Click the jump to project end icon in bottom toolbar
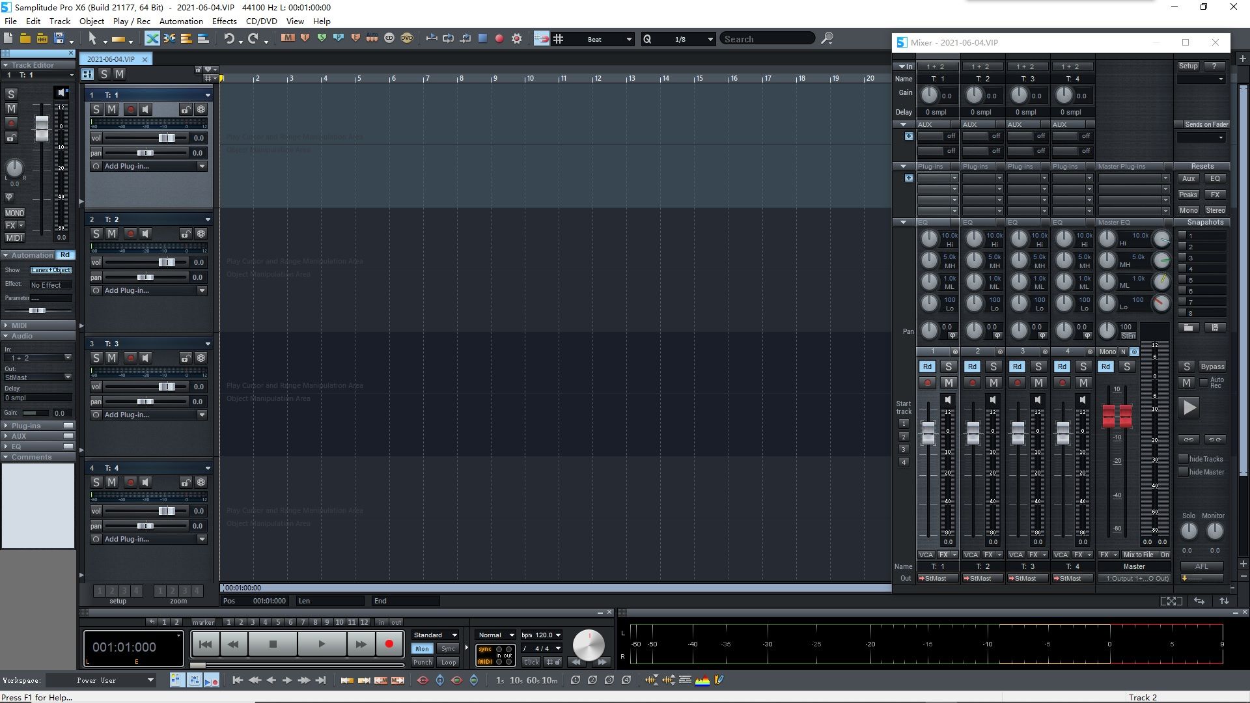Viewport: 1250px width, 703px height. [321, 680]
